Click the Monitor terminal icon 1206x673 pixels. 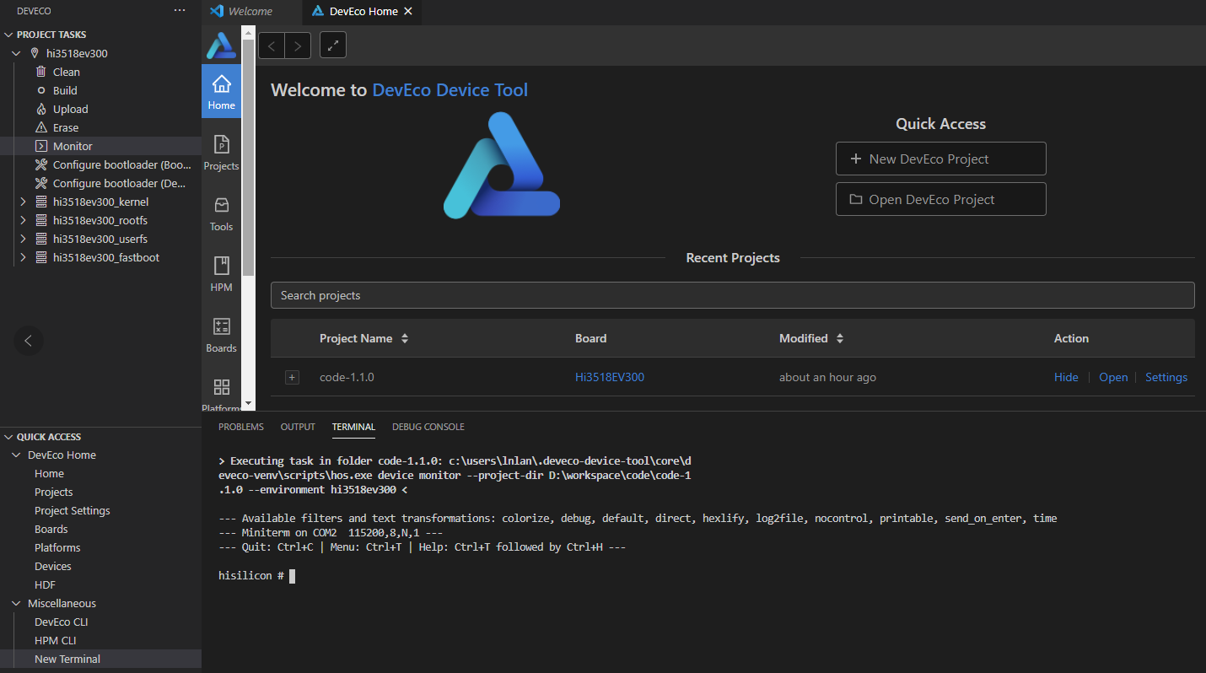[x=40, y=146]
